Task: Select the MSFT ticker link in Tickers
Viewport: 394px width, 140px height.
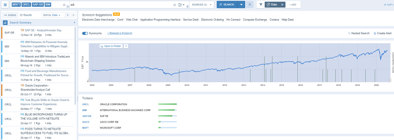Action: click(85, 128)
